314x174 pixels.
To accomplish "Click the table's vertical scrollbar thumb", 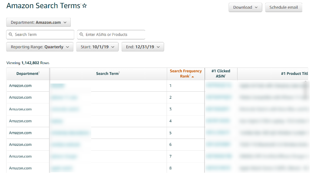I will [305, 90].
